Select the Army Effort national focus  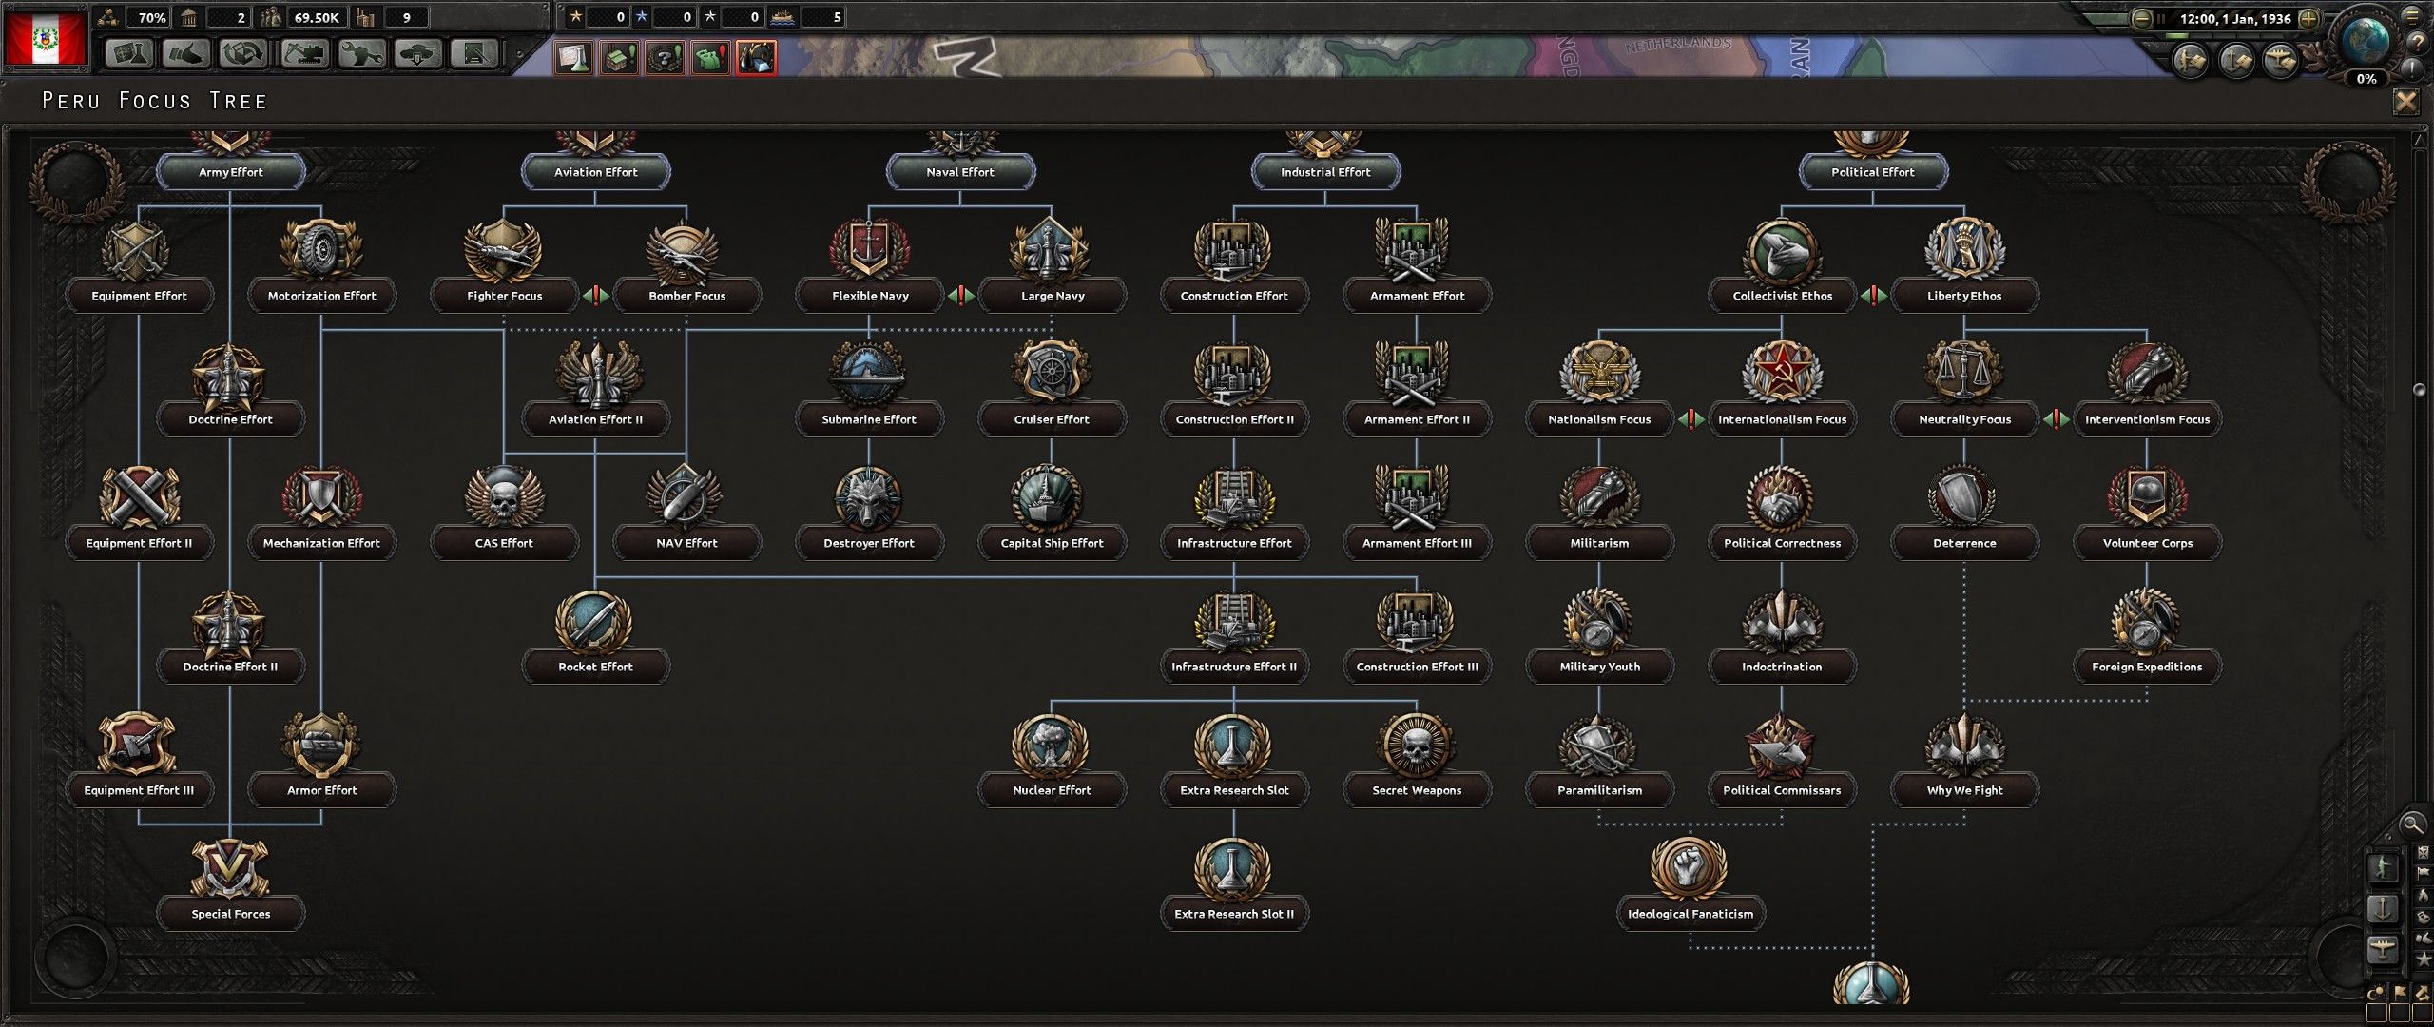229,172
